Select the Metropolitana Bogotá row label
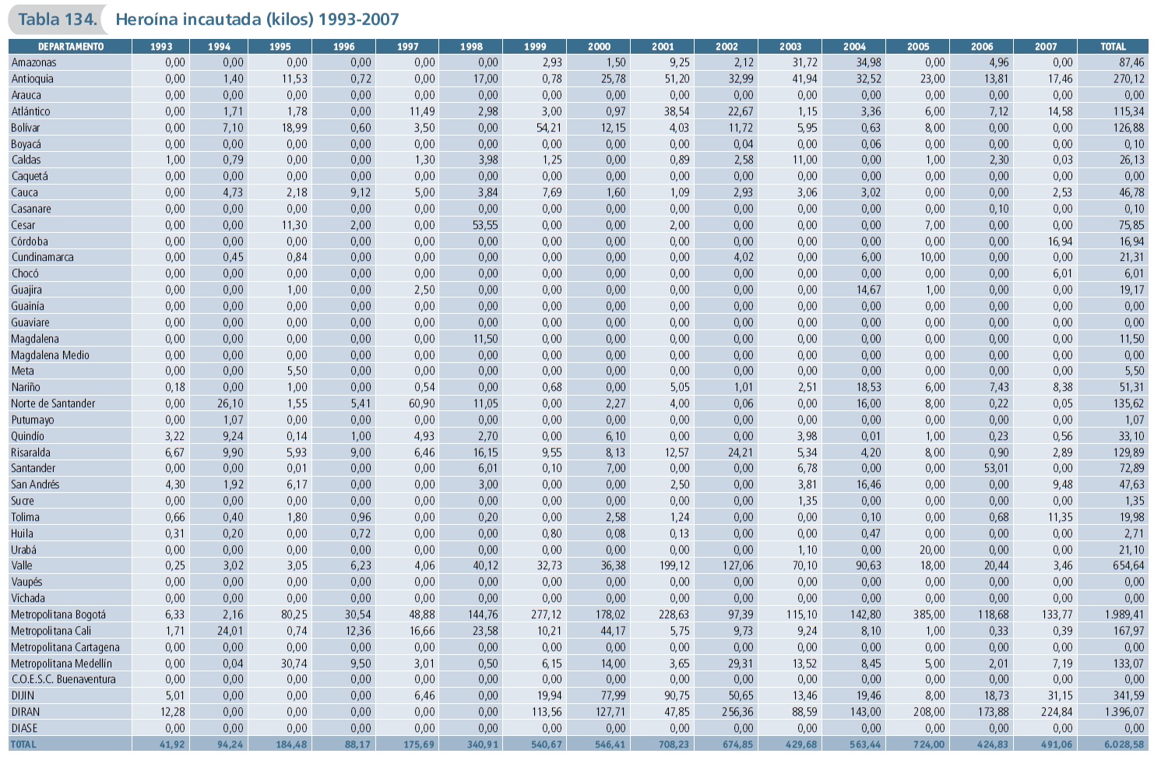1154x757 pixels. pos(58,614)
